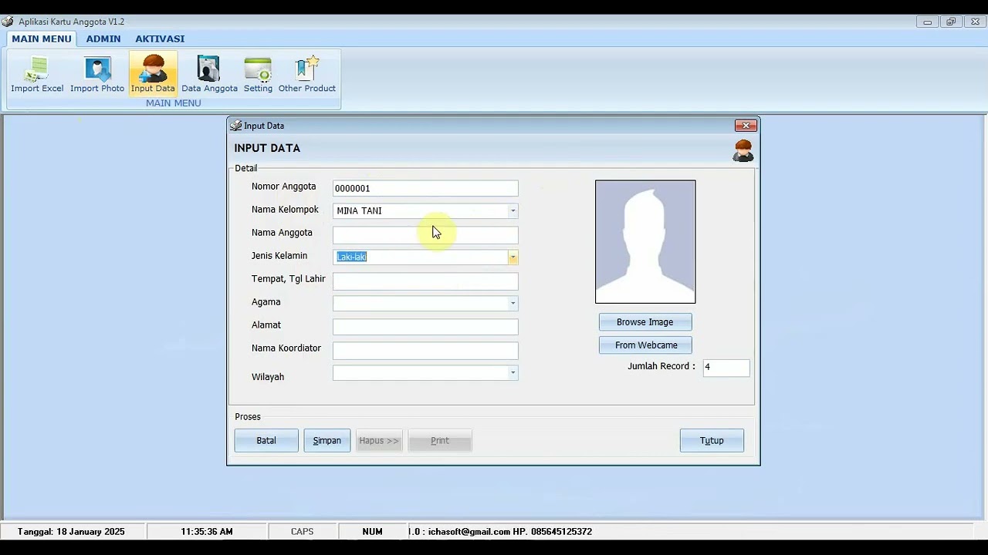The height and width of the screenshot is (555, 988).
Task: Select the Input Data toolbar icon
Action: click(153, 75)
